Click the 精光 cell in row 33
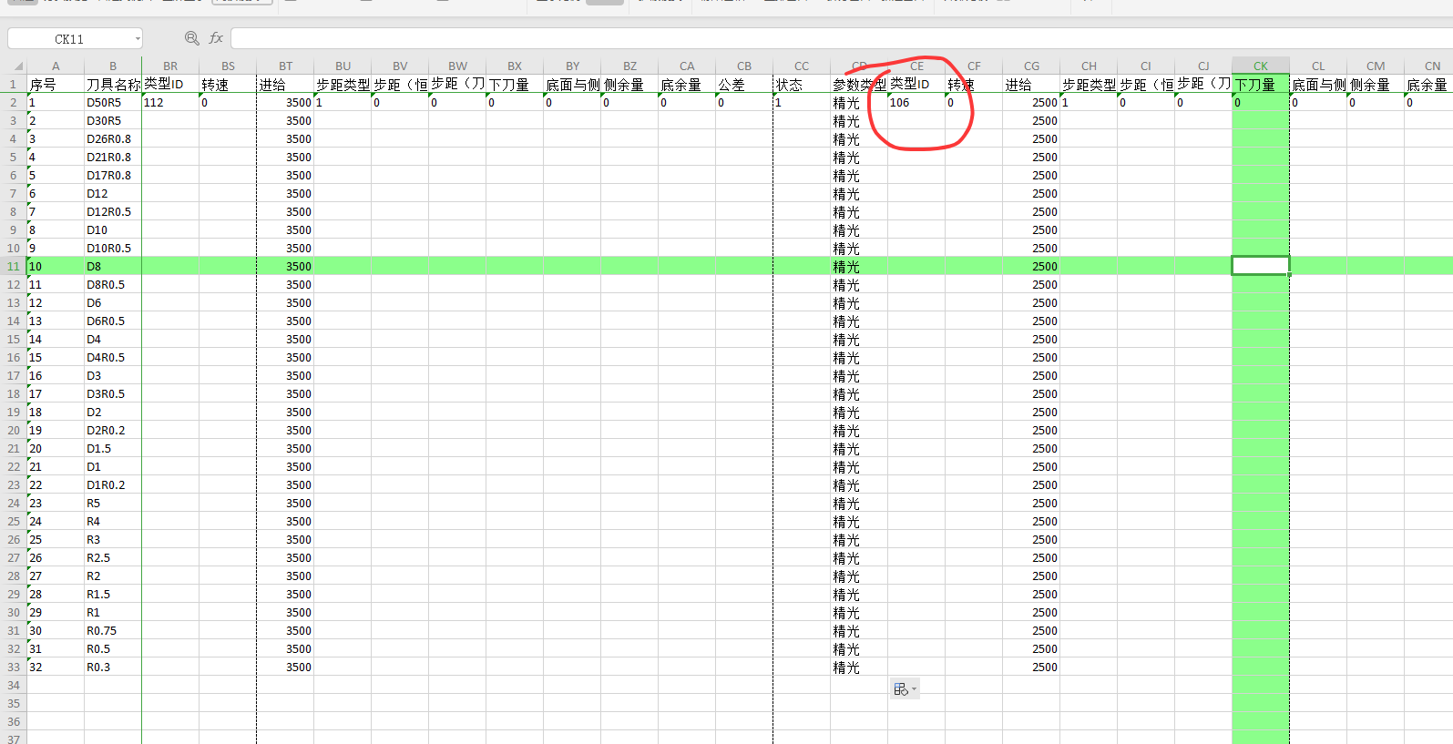Image resolution: width=1453 pixels, height=744 pixels. pos(859,667)
